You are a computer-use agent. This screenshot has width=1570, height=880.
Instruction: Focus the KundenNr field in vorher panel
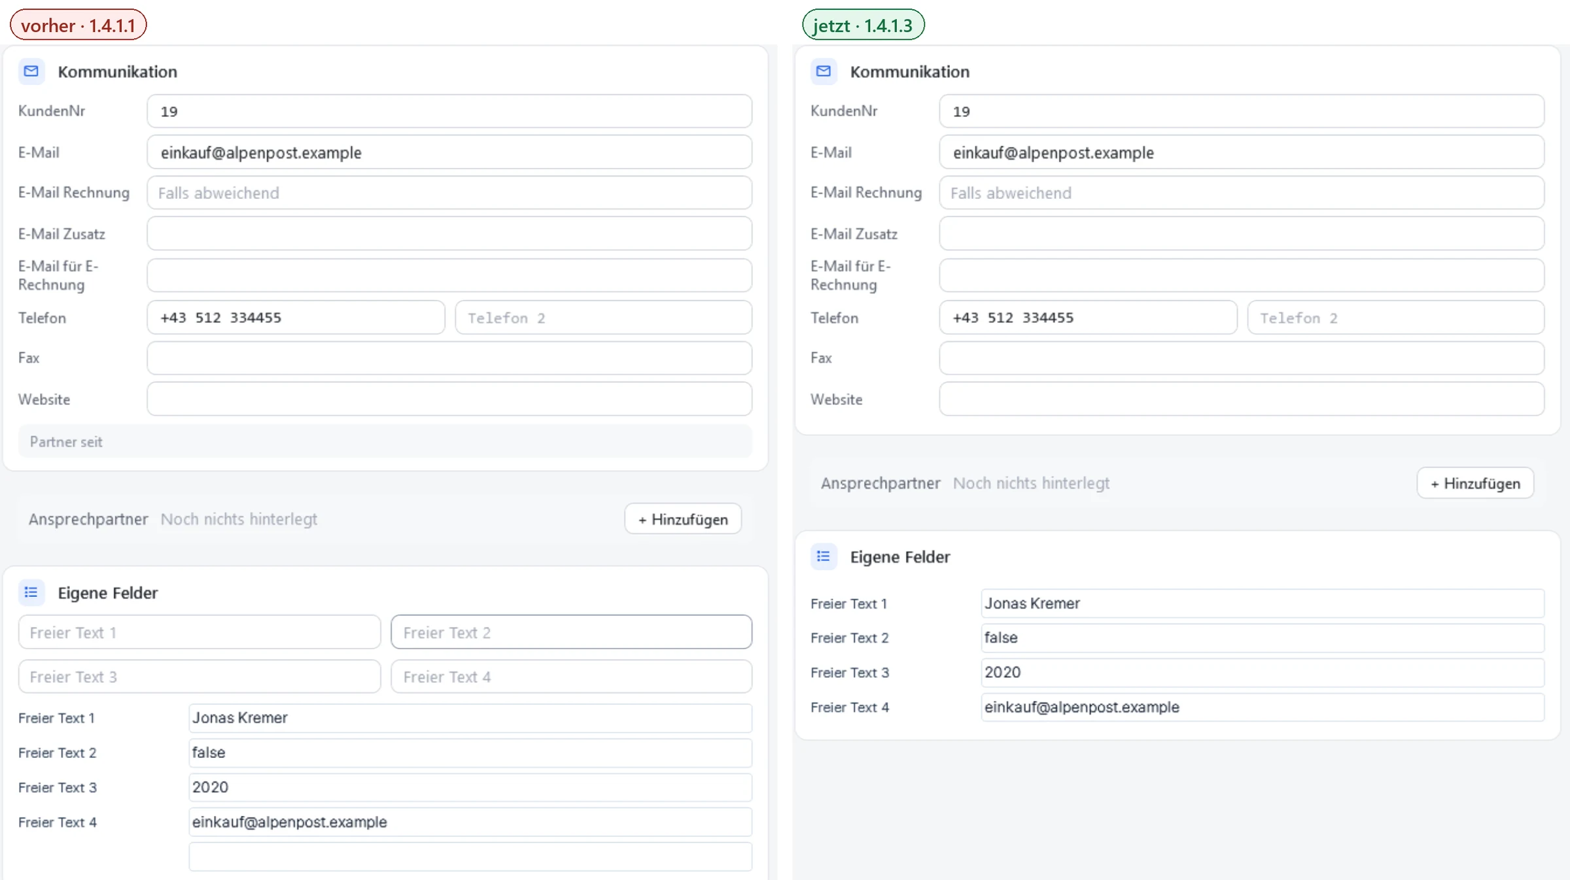pos(449,111)
